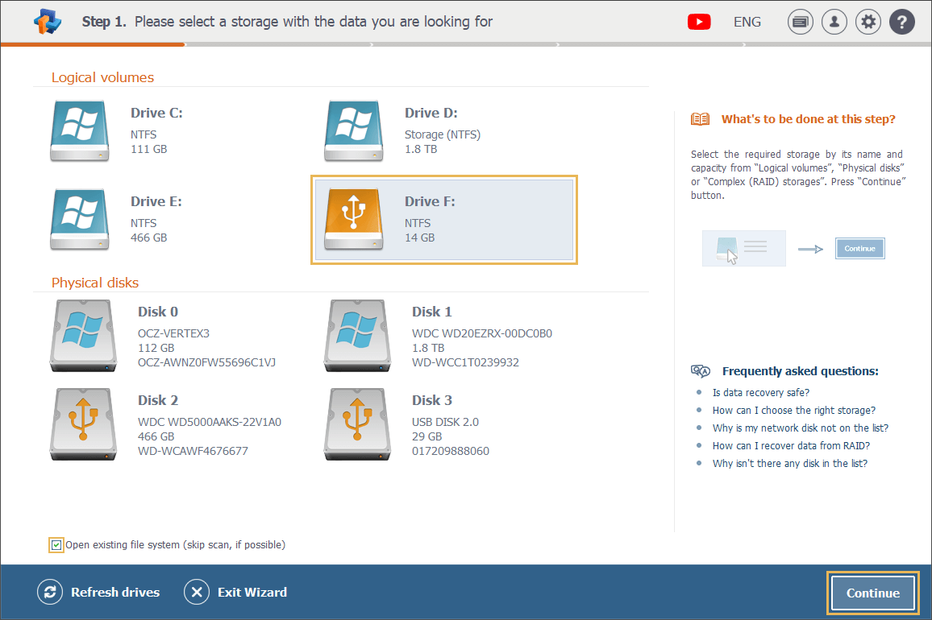
Task: Select Drive D: Storage volume
Action: [x=353, y=130]
